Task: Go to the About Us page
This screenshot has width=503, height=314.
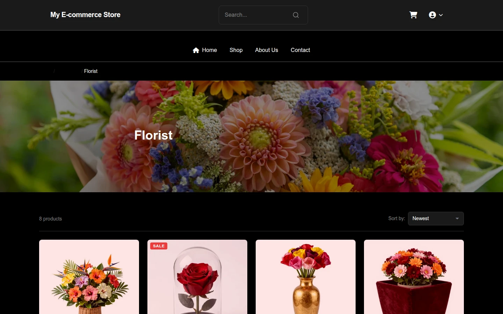Action: coord(267,50)
